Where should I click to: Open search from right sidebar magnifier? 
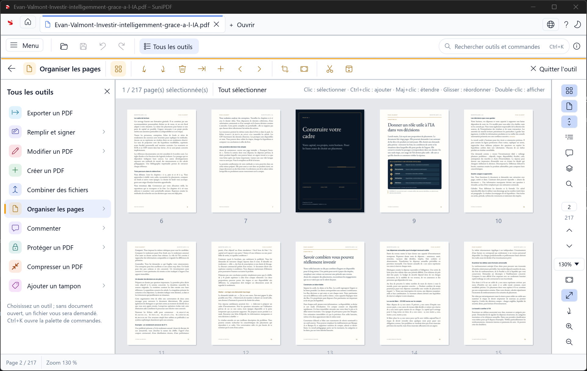coord(569,184)
